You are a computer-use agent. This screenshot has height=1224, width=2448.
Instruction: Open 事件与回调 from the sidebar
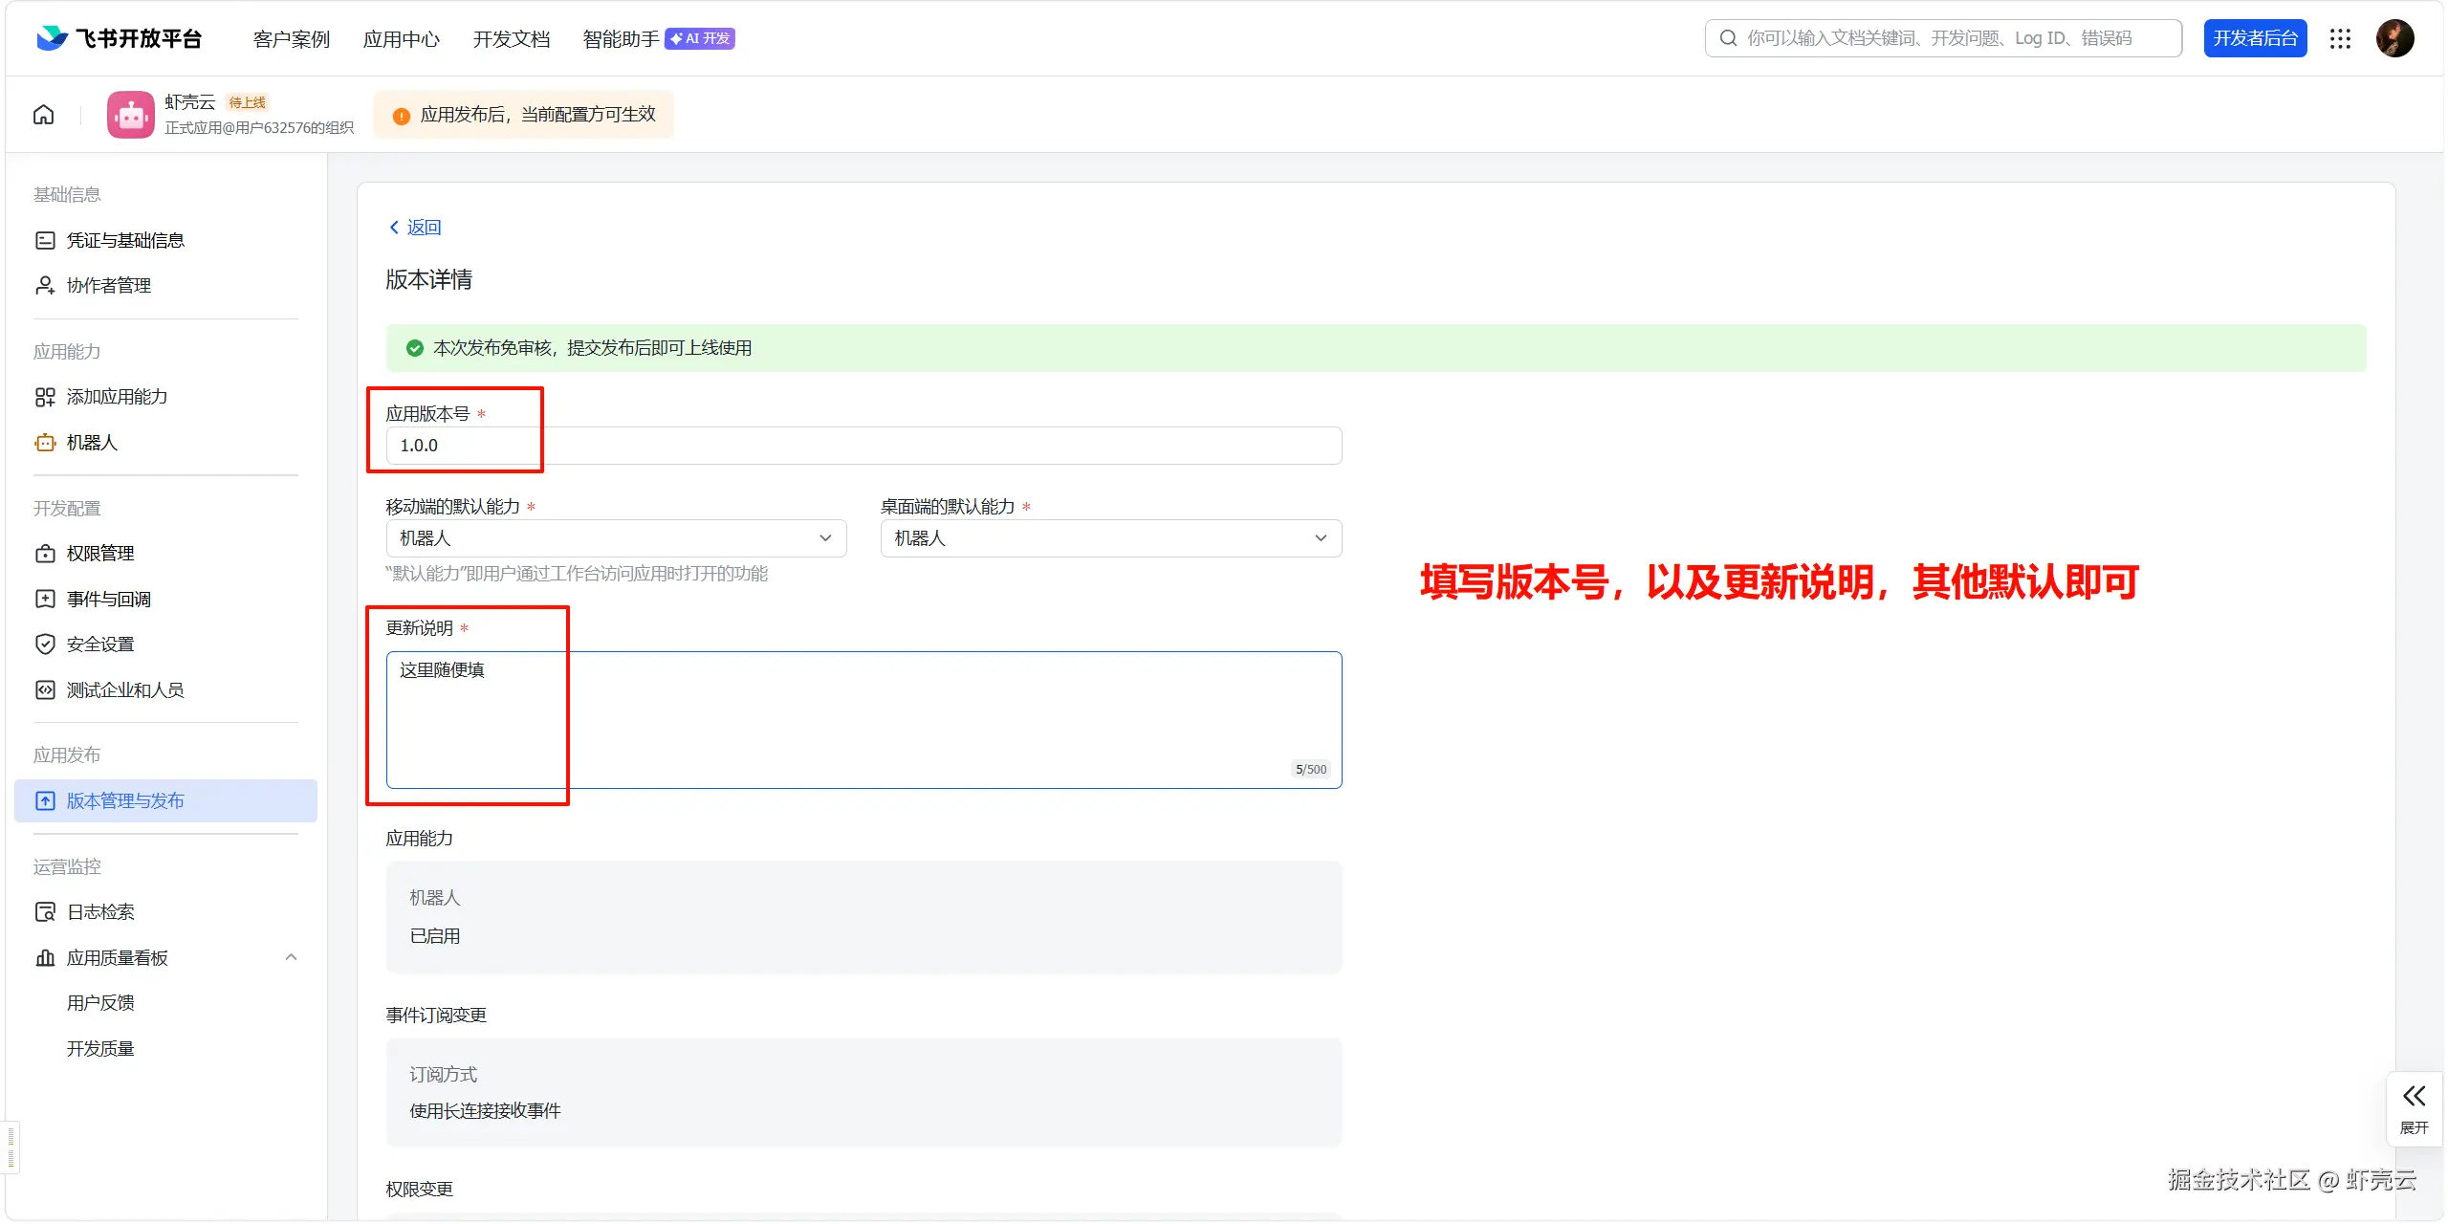pyautogui.click(x=107, y=598)
